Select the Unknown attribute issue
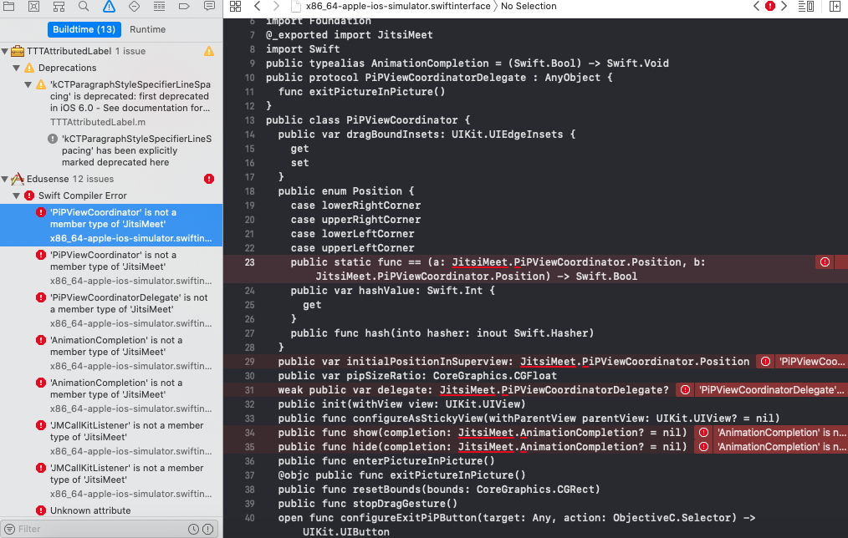The width and height of the screenshot is (848, 538). click(x=90, y=510)
